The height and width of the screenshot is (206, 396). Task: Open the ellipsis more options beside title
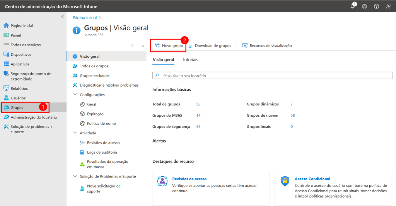click(x=158, y=28)
